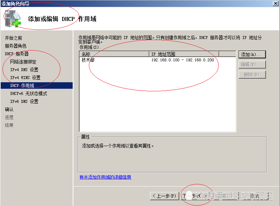
Task: Select the 技术部 scope row
Action: pos(158,60)
